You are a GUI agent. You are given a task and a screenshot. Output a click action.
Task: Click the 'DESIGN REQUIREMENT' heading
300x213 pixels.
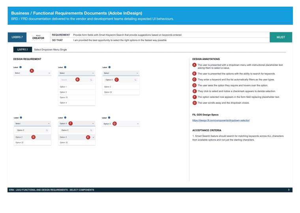pyautogui.click(x=27, y=59)
